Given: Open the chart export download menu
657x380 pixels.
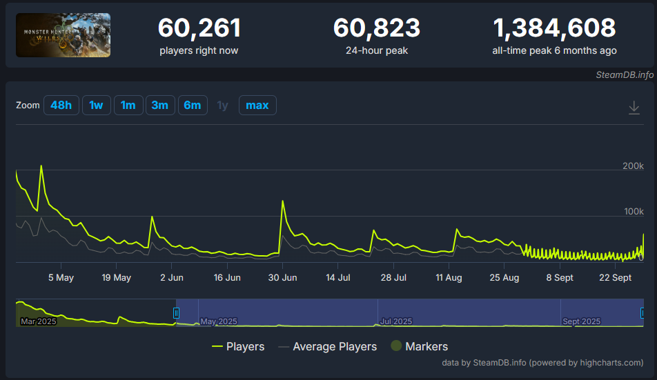Looking at the screenshot, I should [x=634, y=108].
